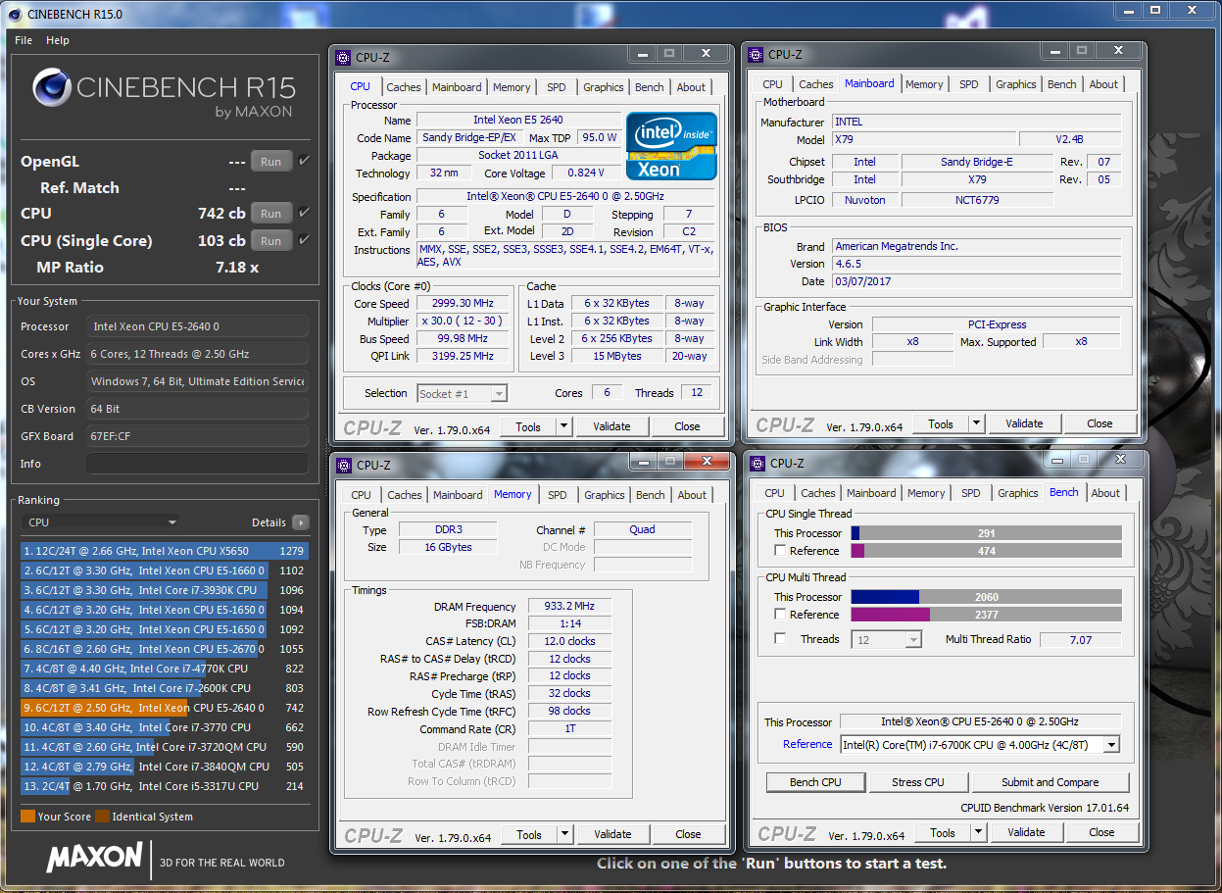Switch to About tab in Bench window
Viewport: 1222px width, 893px height.
tap(1105, 493)
